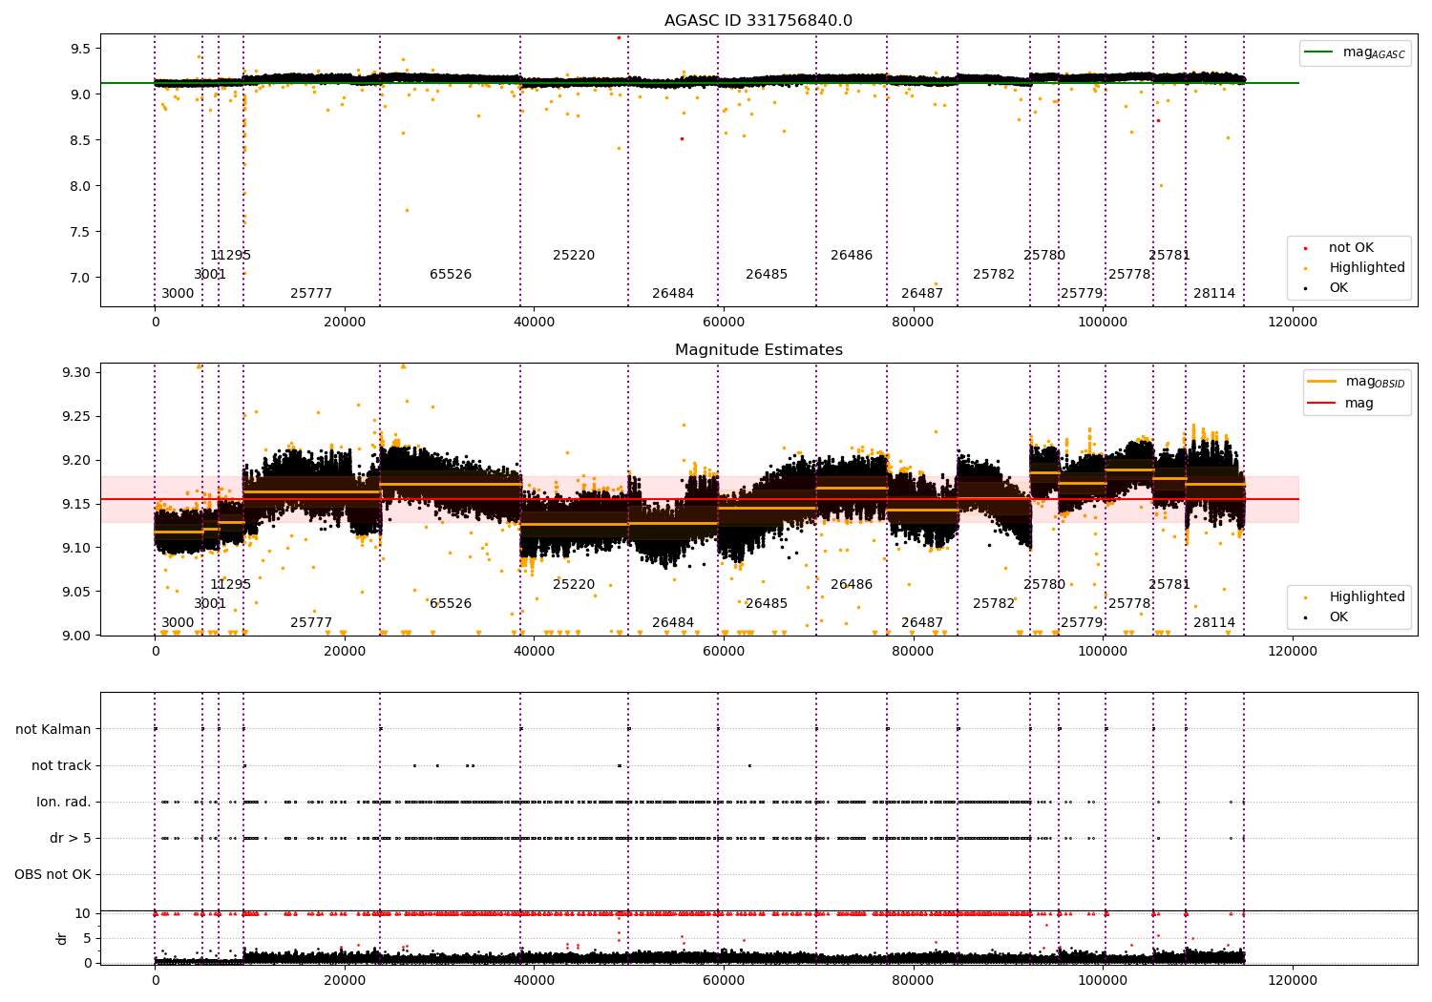Select 'Highlighted' legend entry in Magnitude Estimates plot

pos(1357,597)
